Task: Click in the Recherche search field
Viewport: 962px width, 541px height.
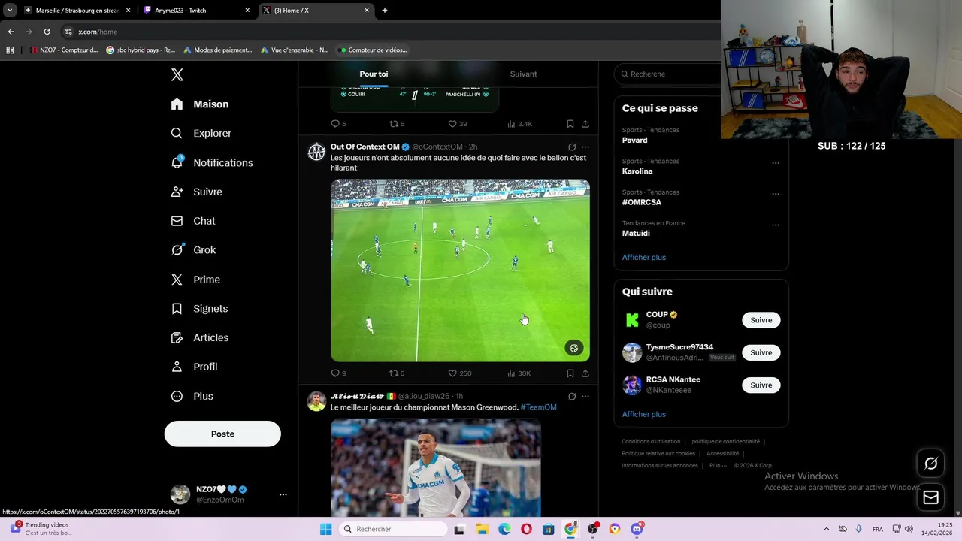Action: coord(667,74)
